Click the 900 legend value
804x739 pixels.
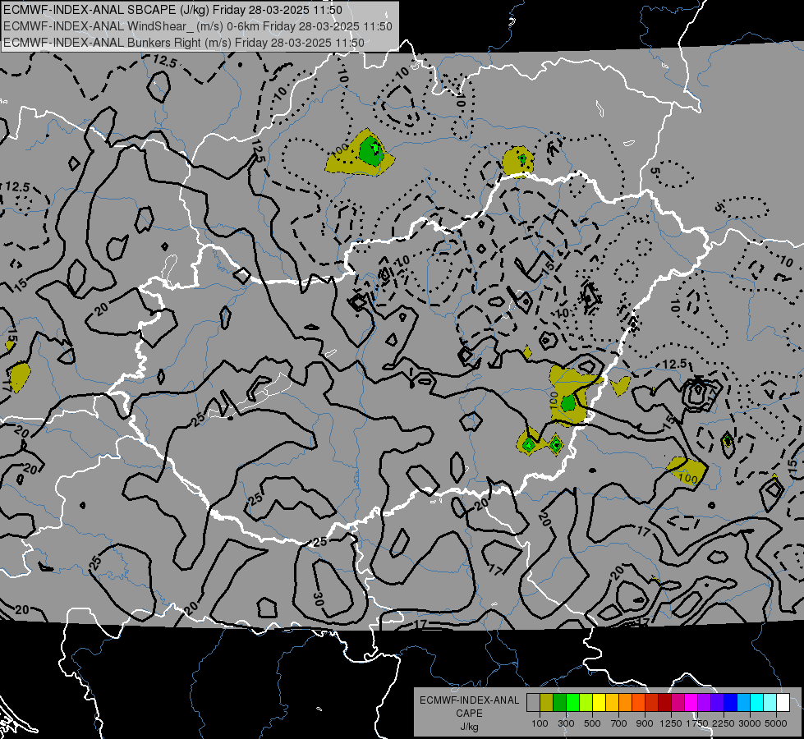click(x=645, y=723)
